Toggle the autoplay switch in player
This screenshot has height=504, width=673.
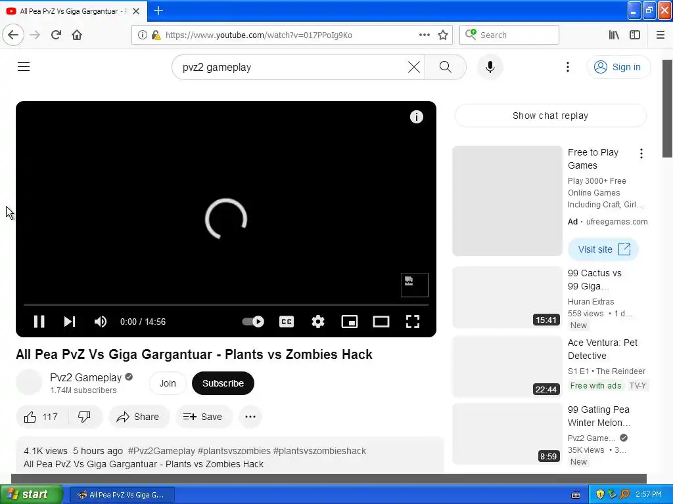point(253,322)
